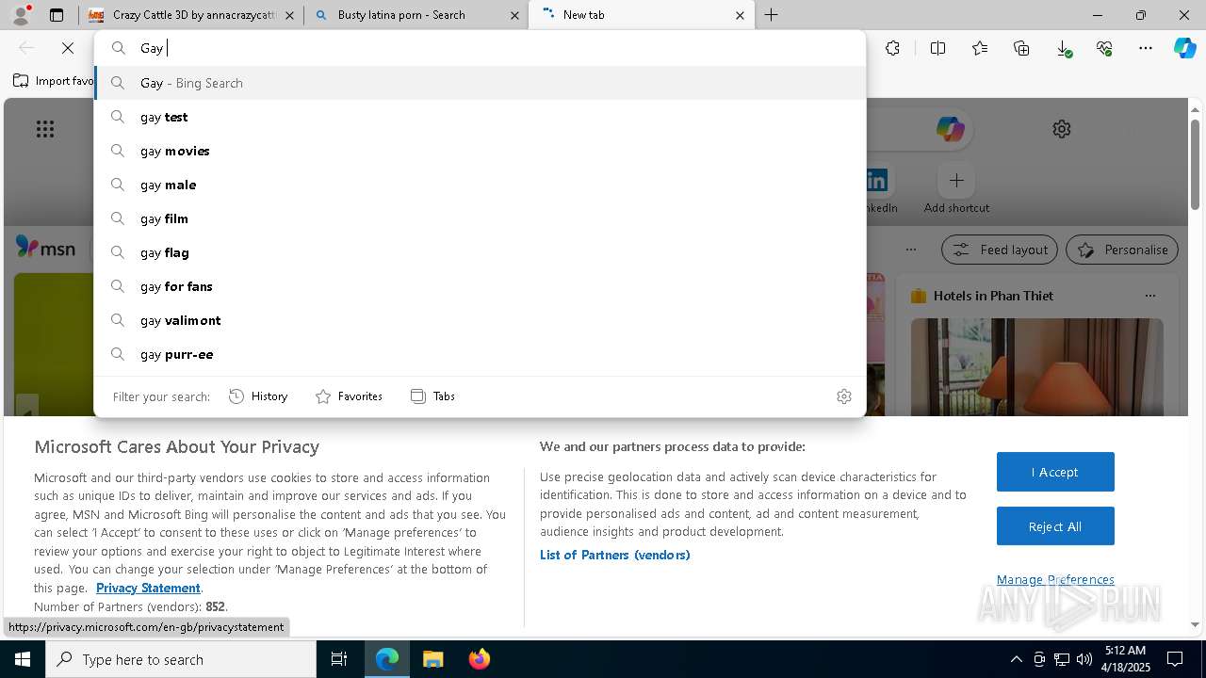Switch to the Bing Search tab

click(x=416, y=15)
